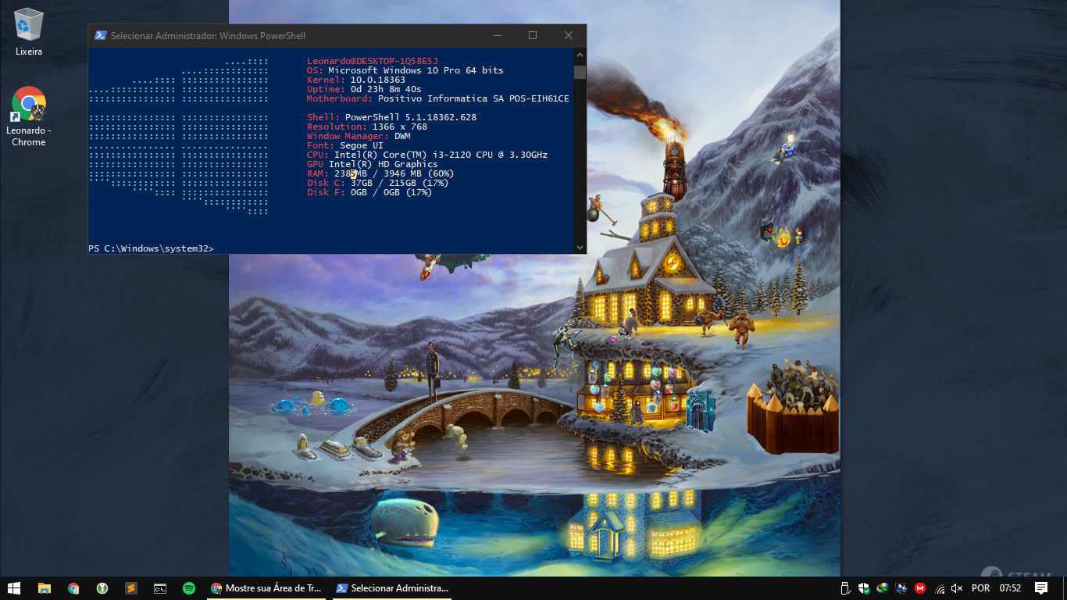Open the Windows Start menu
1067x600 pixels.
pyautogui.click(x=14, y=588)
